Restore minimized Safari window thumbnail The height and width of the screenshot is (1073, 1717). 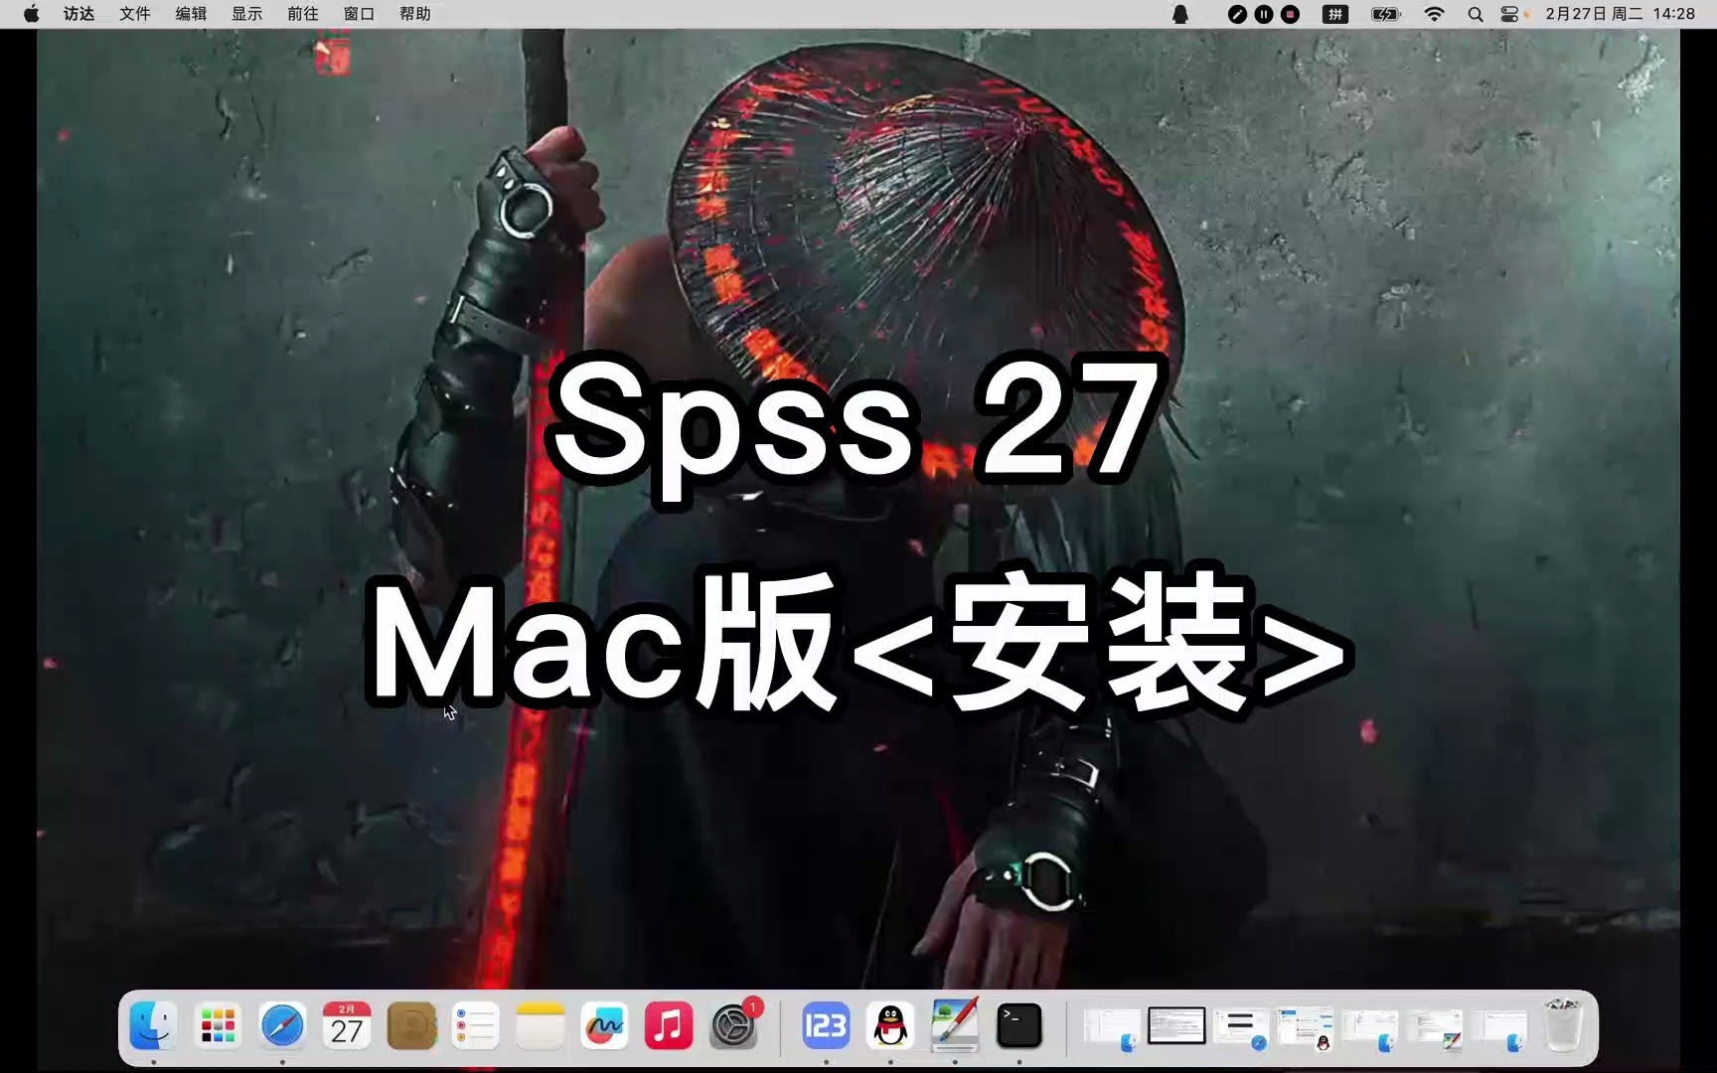pos(1241,1028)
